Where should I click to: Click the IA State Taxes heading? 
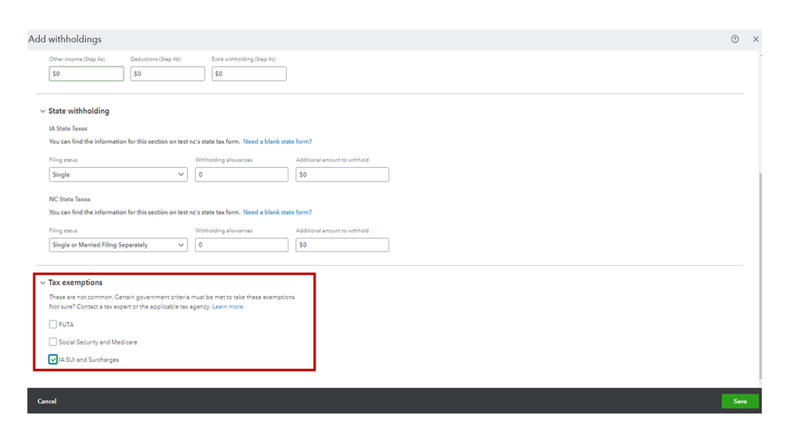(68, 129)
